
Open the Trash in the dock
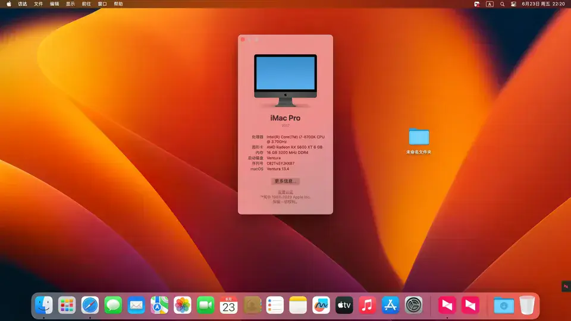tap(527, 305)
